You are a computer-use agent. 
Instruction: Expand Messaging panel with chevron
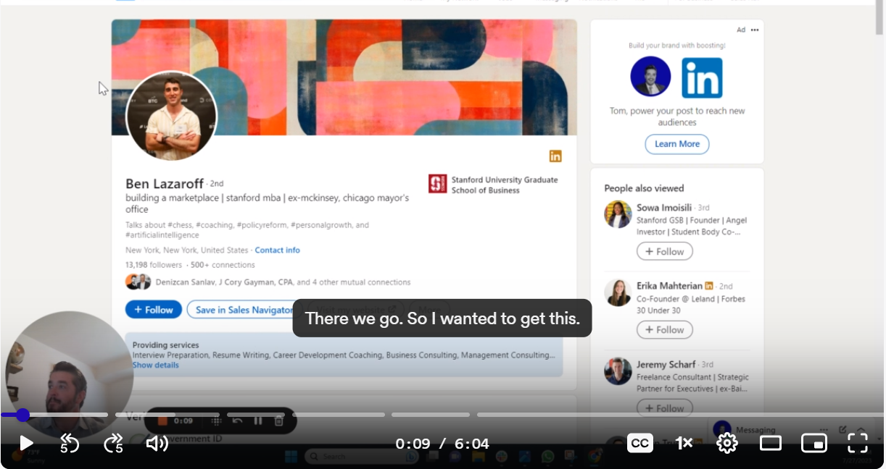[x=861, y=430]
